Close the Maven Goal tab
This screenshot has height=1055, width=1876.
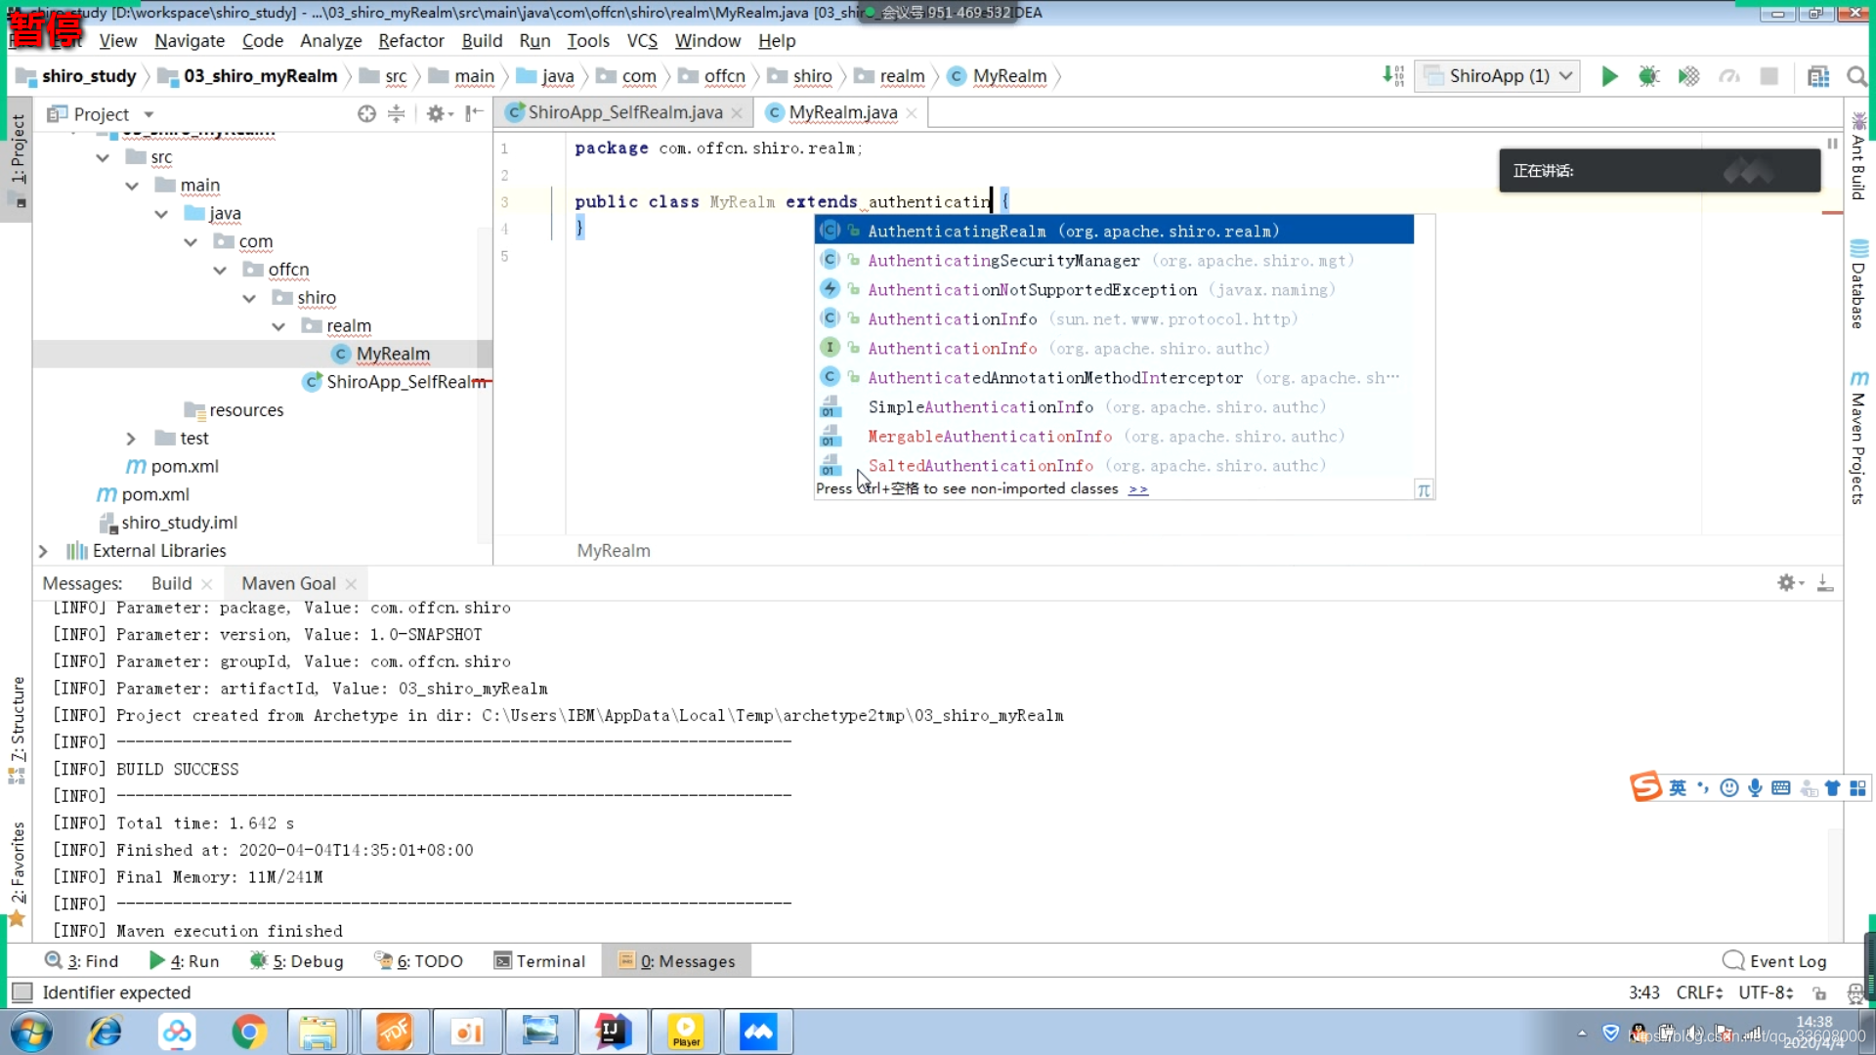coord(351,584)
